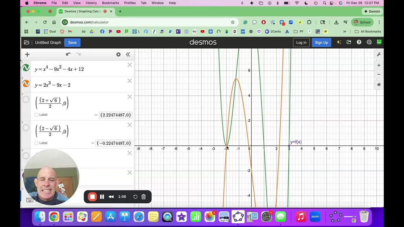Open the Gcal bookmark
Image resolution: width=404 pixels, height=227 pixels.
pos(50,32)
